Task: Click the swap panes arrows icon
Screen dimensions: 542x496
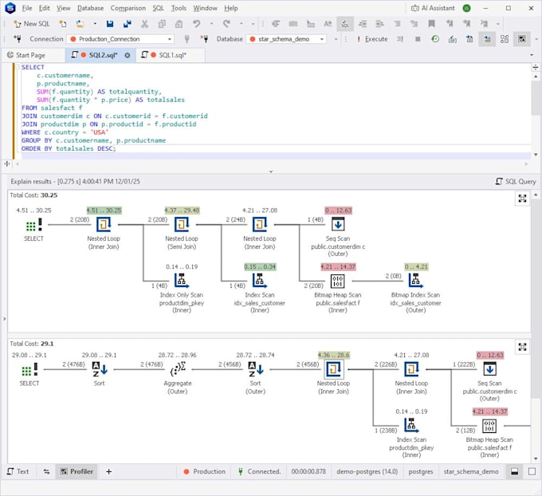Action: point(46,471)
